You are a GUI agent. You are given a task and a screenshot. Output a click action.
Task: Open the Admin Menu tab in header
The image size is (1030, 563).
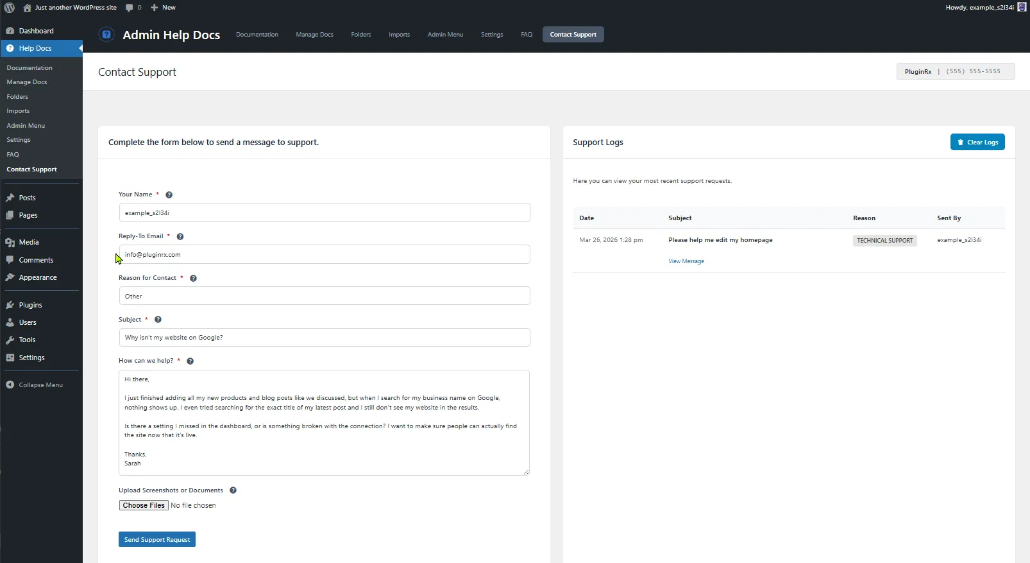click(x=445, y=35)
